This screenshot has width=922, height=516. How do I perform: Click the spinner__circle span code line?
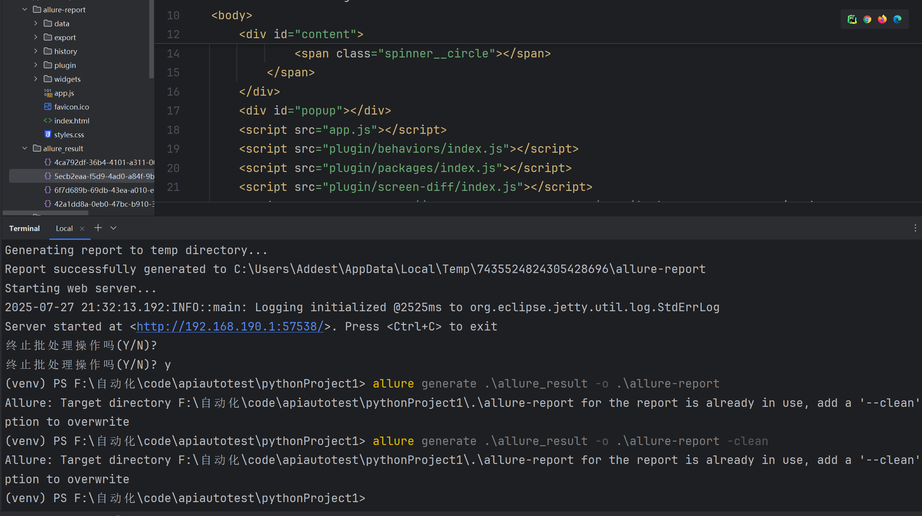pos(422,54)
